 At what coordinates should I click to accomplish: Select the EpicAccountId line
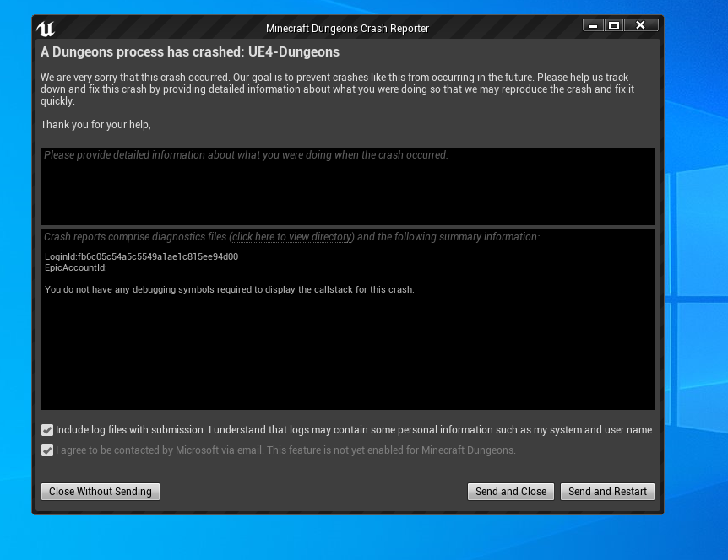[x=76, y=267]
